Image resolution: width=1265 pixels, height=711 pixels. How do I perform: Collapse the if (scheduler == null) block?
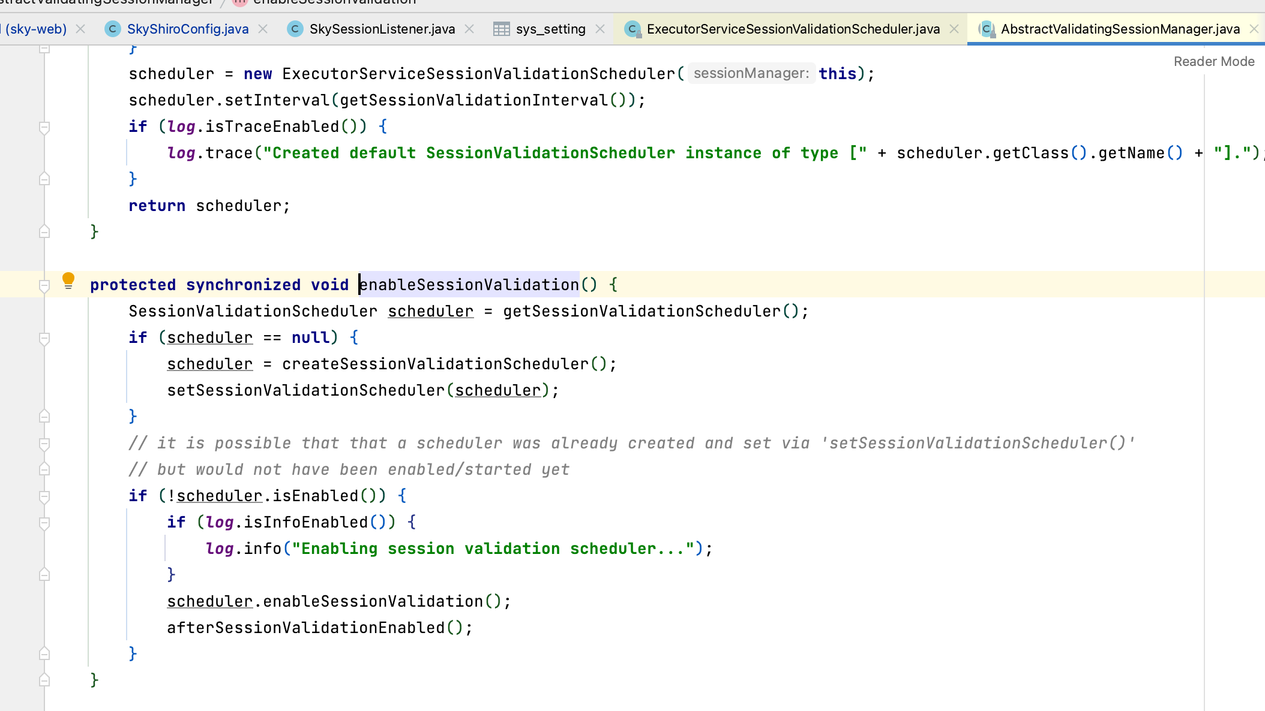point(44,338)
